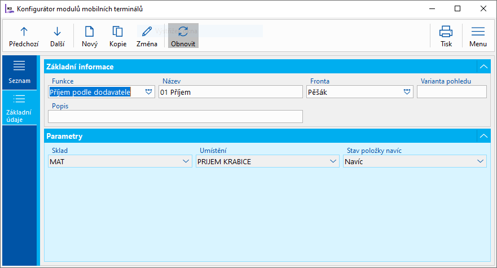This screenshot has width=497, height=268.
Task: Minimize the Konfigurátor window
Action: (432, 8)
